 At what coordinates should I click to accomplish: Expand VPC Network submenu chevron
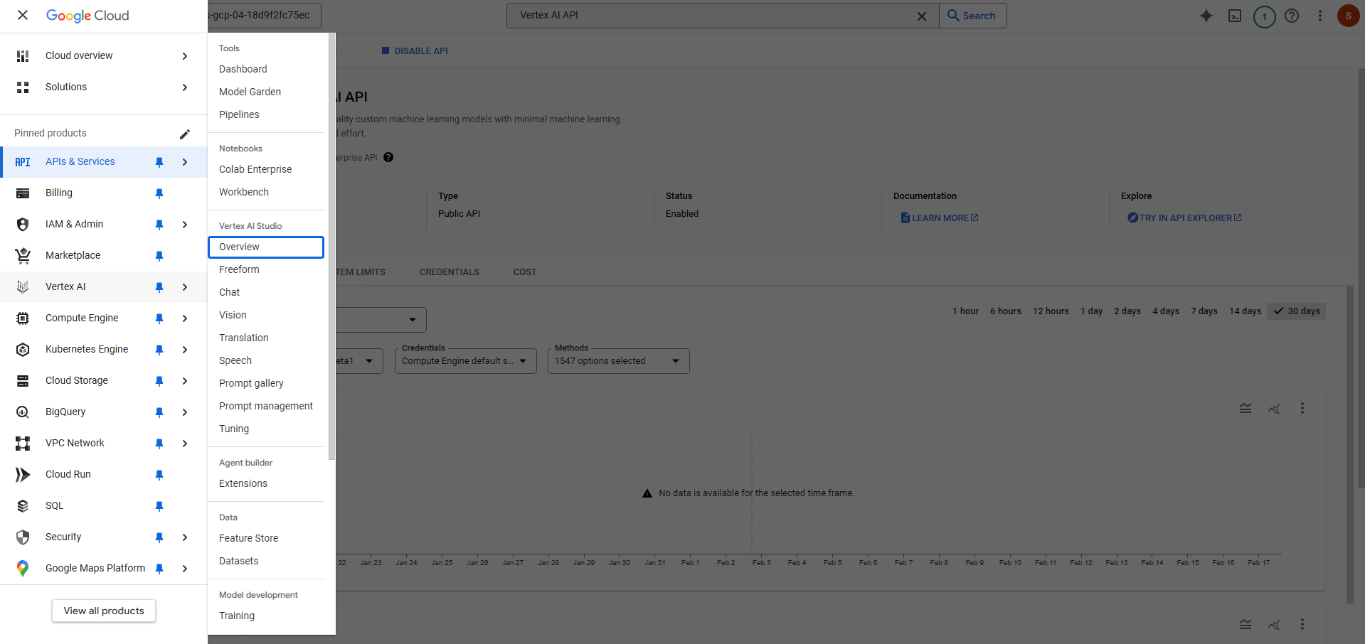pyautogui.click(x=185, y=444)
